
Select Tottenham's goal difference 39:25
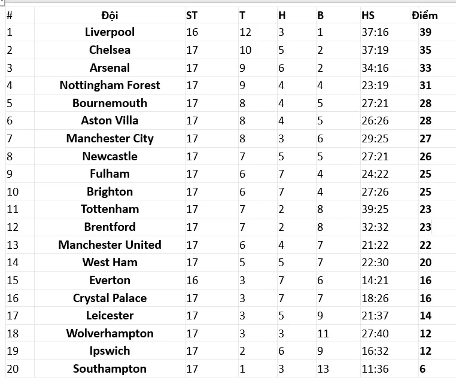tap(375, 209)
